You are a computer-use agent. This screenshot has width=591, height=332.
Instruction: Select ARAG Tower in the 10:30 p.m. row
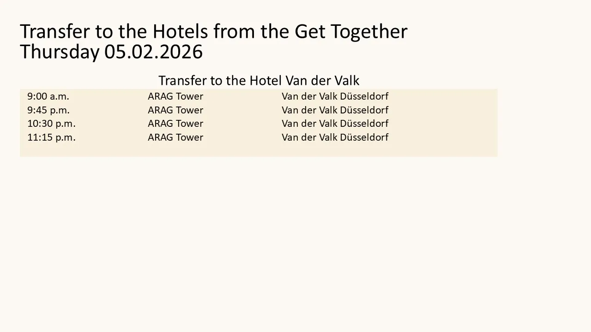(175, 124)
